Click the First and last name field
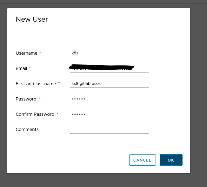This screenshot has width=207, height=187. (x=109, y=84)
